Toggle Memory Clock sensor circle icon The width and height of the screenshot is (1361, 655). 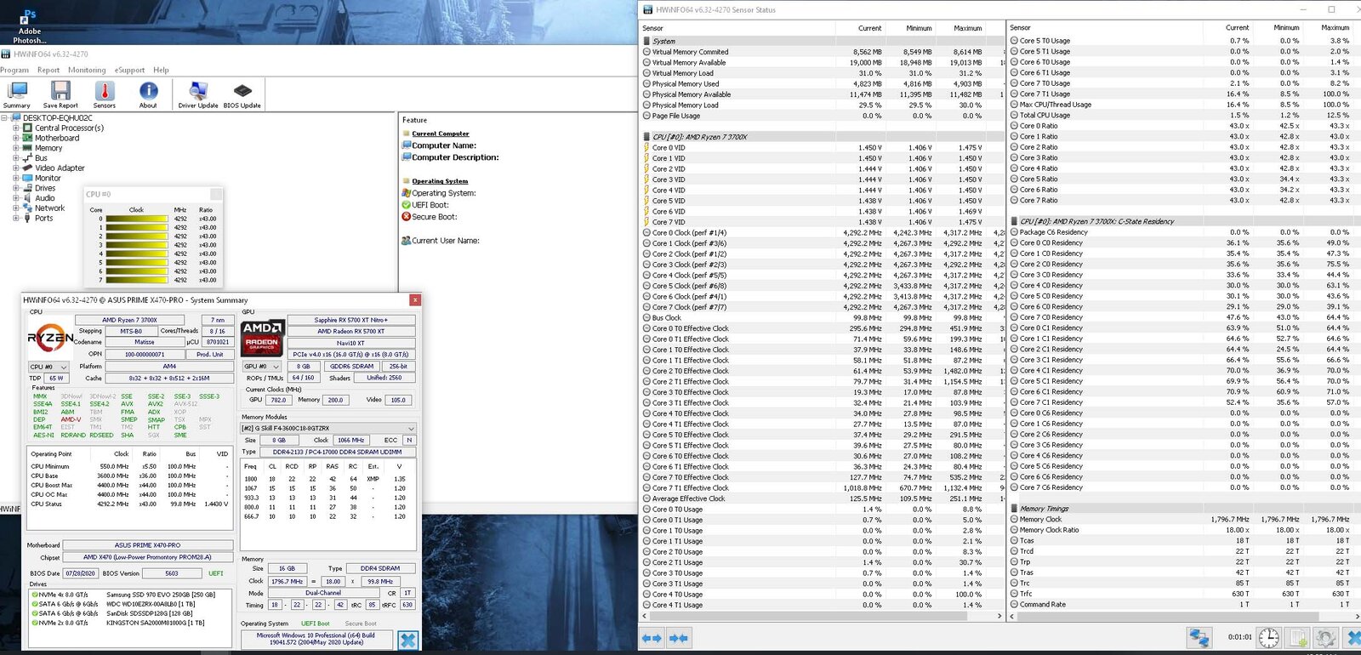[1015, 520]
